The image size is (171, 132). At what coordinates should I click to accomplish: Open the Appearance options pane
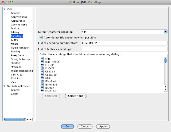click(x=18, y=21)
